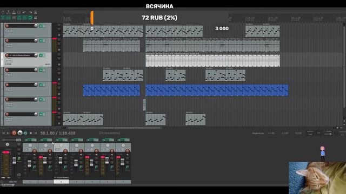Click the green routing icon on mixer channel 1
Viewport: 346px width, 194px height.
click(35, 168)
